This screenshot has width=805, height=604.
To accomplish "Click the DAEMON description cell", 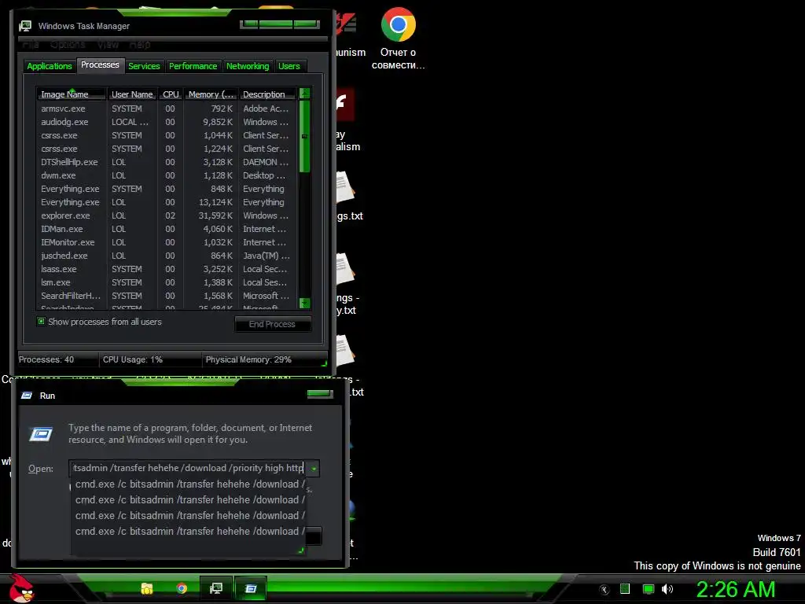I will pyautogui.click(x=266, y=162).
